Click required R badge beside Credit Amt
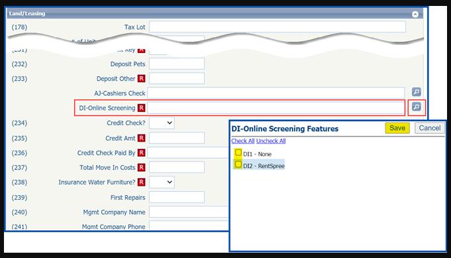The image size is (451, 258). (141, 138)
